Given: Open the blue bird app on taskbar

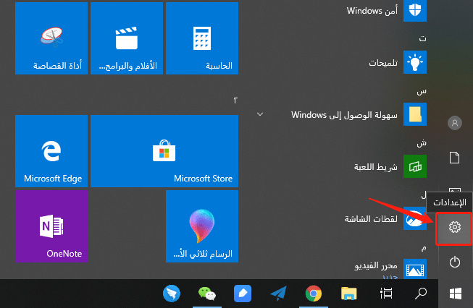Looking at the screenshot, I should point(172,294).
